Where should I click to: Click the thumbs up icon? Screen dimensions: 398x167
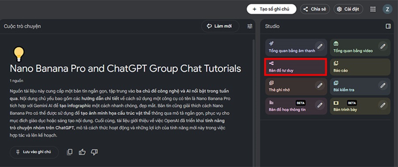[x=82, y=152]
